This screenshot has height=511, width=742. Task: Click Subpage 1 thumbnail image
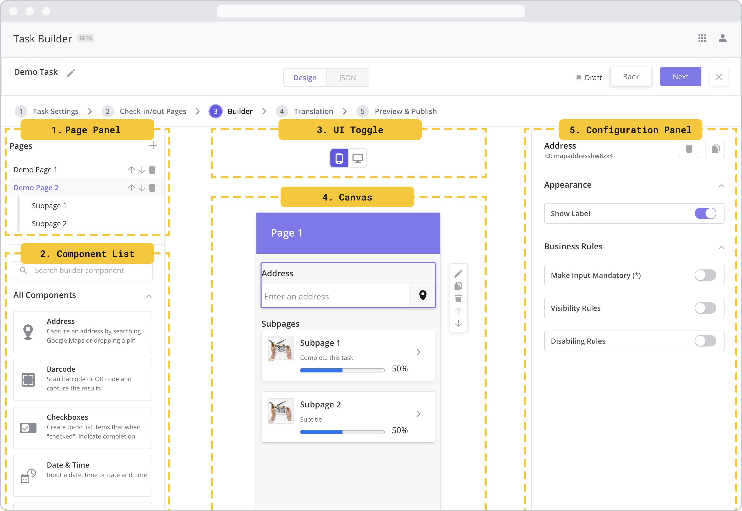pyautogui.click(x=281, y=349)
